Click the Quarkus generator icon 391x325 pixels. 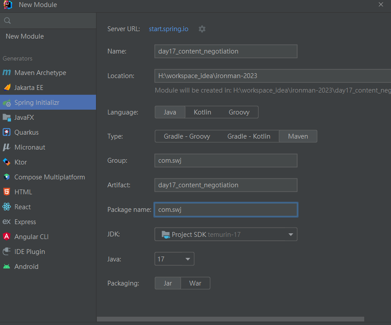click(7, 132)
